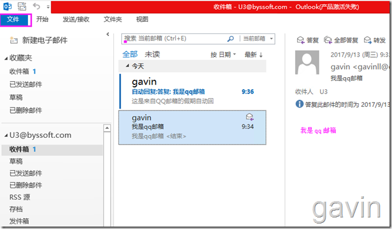Click sender name gavin in reading pane
392x229 pixels.
click(x=340, y=67)
